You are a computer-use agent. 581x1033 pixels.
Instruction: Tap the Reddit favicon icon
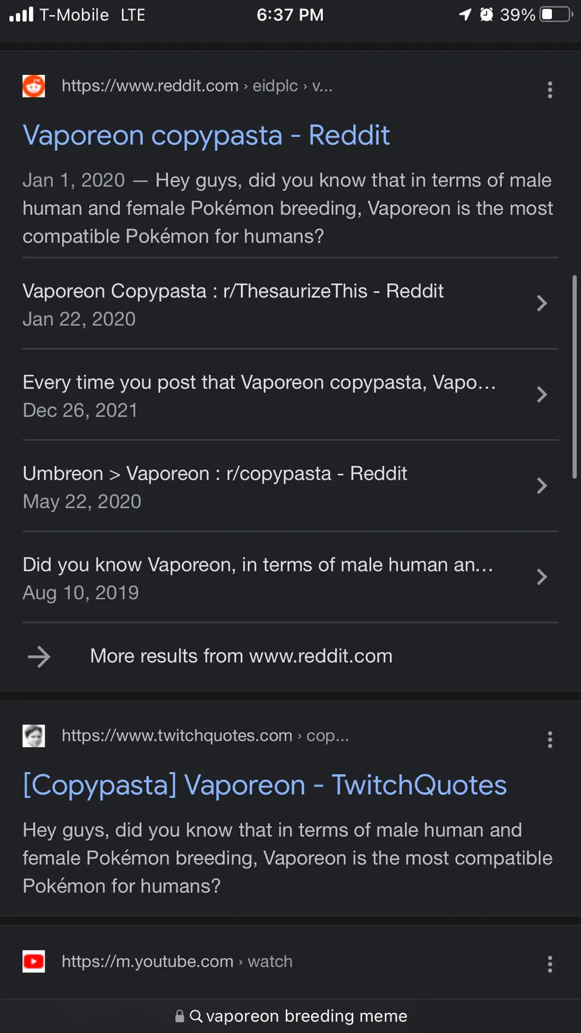coord(34,86)
